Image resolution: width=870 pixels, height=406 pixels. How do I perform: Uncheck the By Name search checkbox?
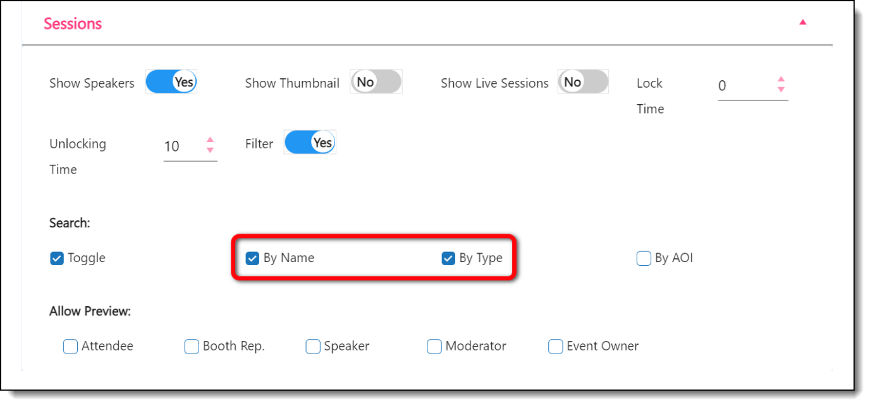tap(252, 258)
